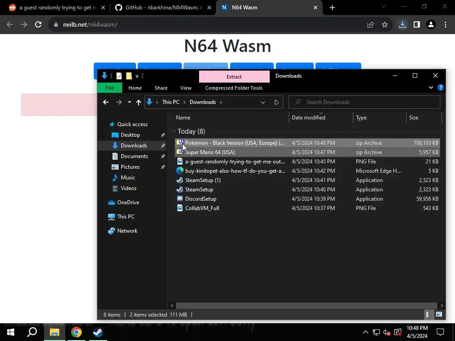Refresh the Downloads folder view
The width and height of the screenshot is (455, 341).
tap(276, 102)
